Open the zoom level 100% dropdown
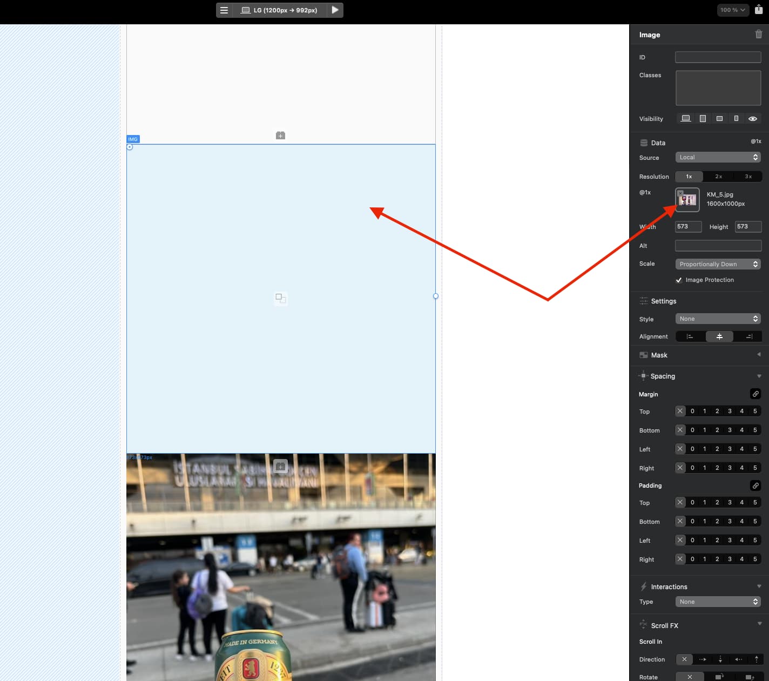The height and width of the screenshot is (681, 769). 732,10
